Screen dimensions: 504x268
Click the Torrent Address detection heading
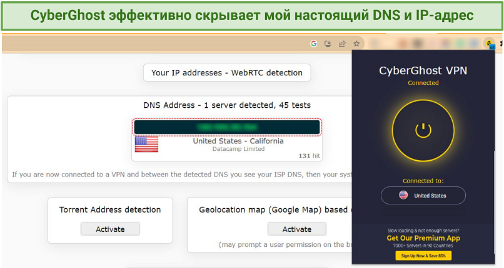pos(110,209)
